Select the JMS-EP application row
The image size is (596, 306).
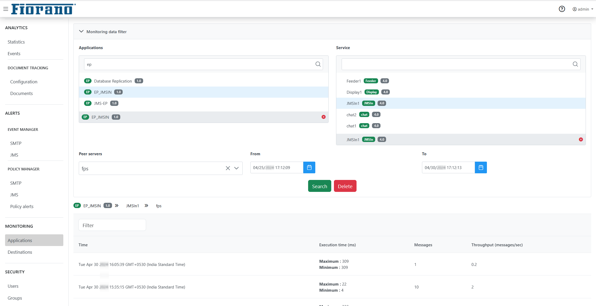point(204,103)
